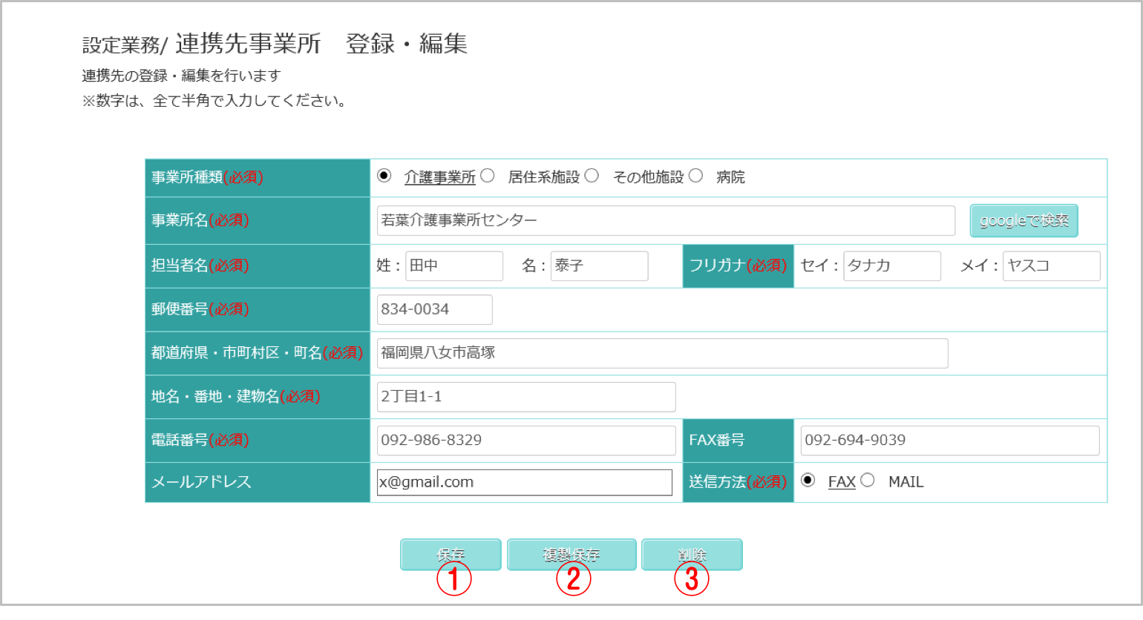Click the セイ furigana input field
1143x620 pixels.
(x=891, y=266)
